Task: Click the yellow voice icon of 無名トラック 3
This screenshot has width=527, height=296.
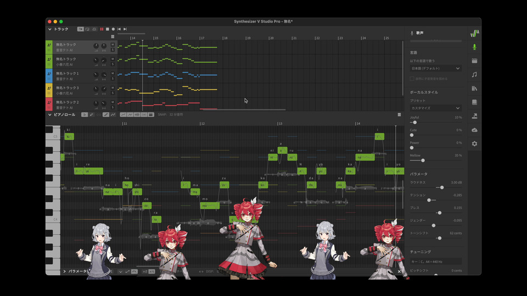Action: pos(49,88)
